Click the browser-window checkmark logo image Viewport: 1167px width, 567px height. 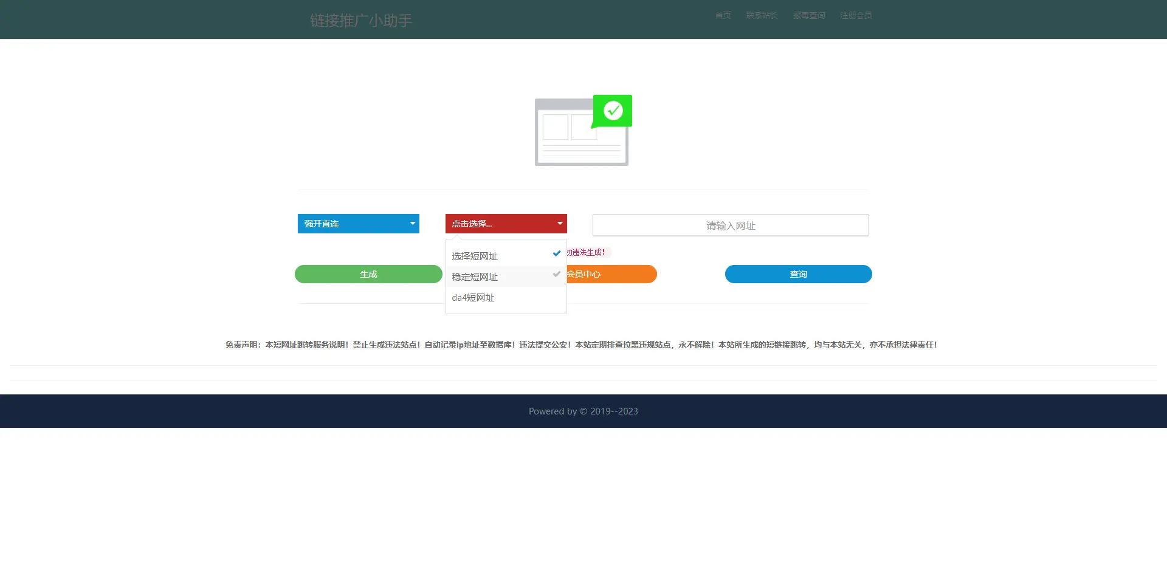tap(583, 130)
